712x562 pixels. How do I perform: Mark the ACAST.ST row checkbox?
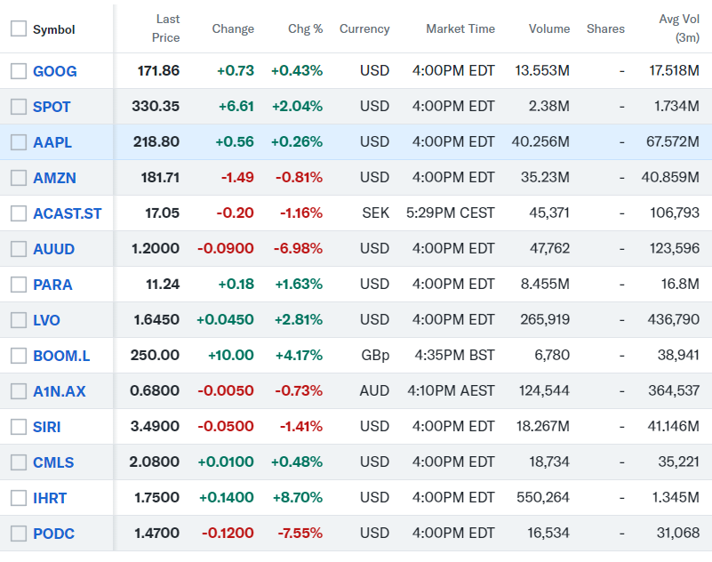coord(19,213)
